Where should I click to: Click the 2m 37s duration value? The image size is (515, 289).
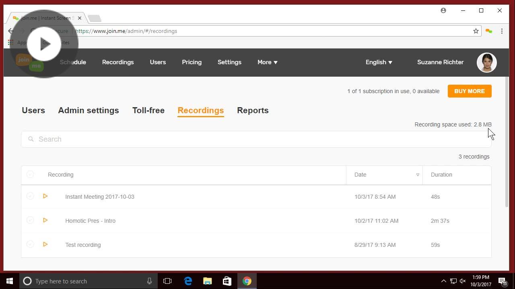pyautogui.click(x=440, y=221)
